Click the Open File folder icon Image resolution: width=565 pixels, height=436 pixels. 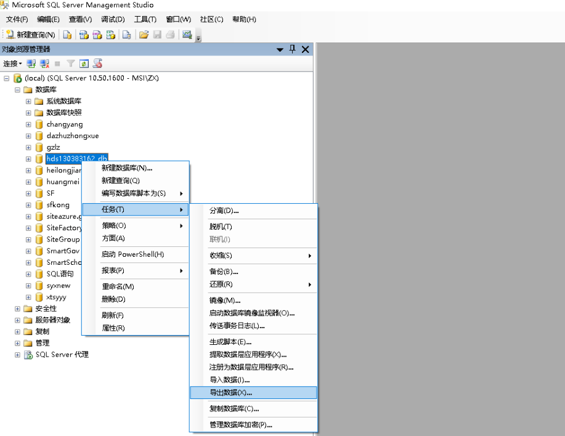click(144, 34)
